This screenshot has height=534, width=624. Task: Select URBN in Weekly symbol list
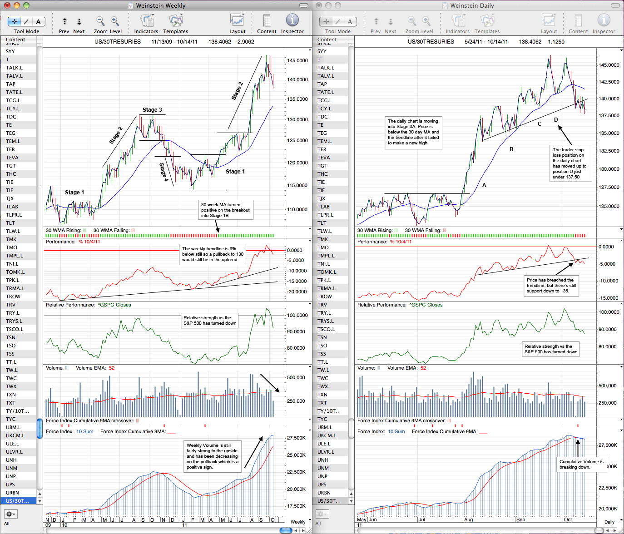pos(18,493)
